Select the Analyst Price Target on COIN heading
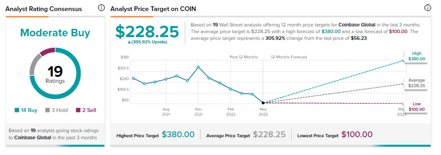 (x=153, y=9)
